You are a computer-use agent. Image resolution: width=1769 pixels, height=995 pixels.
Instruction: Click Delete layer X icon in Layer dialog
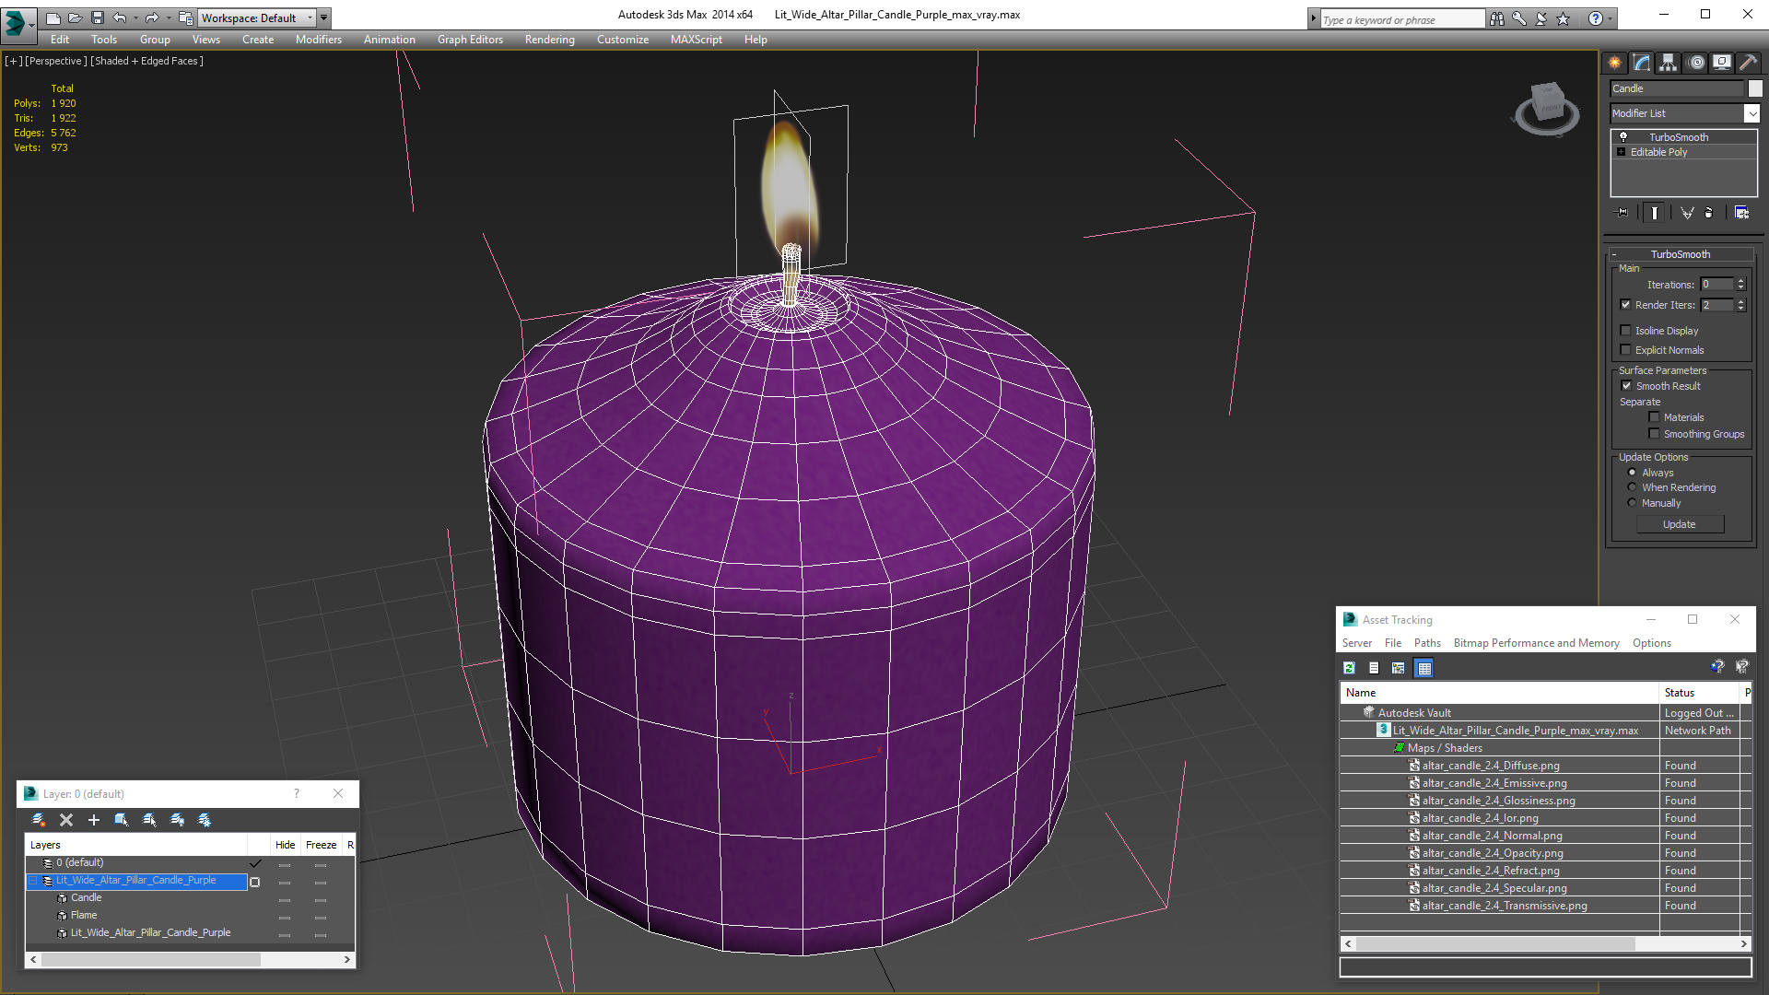pyautogui.click(x=66, y=820)
